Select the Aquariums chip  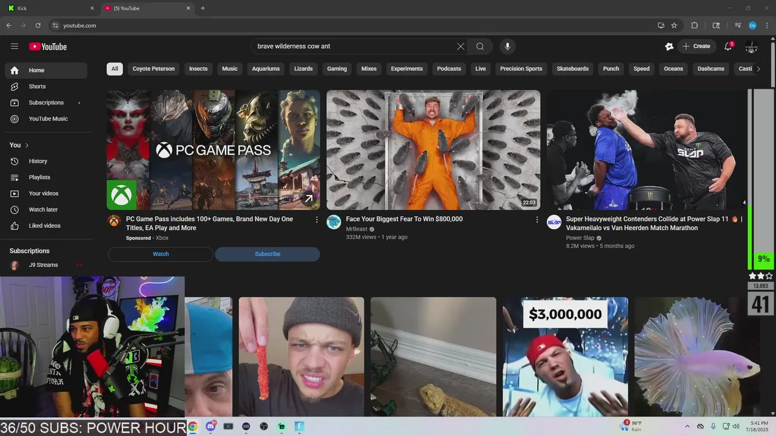coord(266,68)
